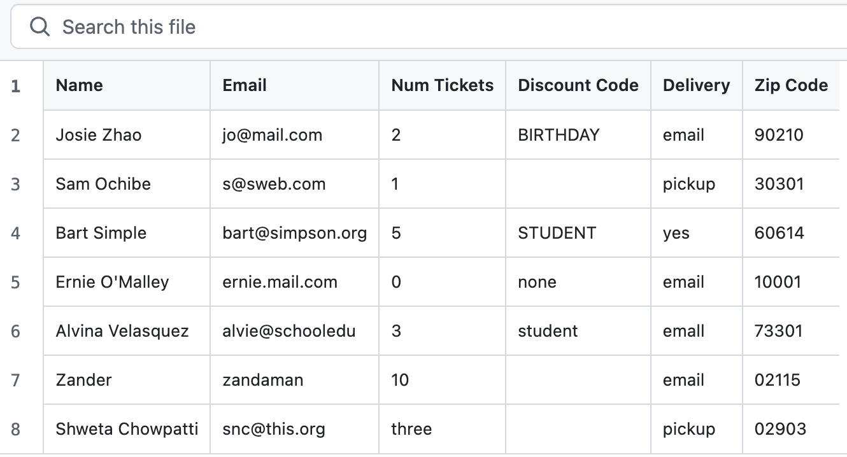The image size is (847, 457).
Task: Select line number 2
Action: [x=16, y=135]
